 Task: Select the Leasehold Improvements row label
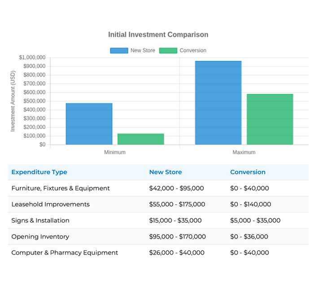point(50,204)
